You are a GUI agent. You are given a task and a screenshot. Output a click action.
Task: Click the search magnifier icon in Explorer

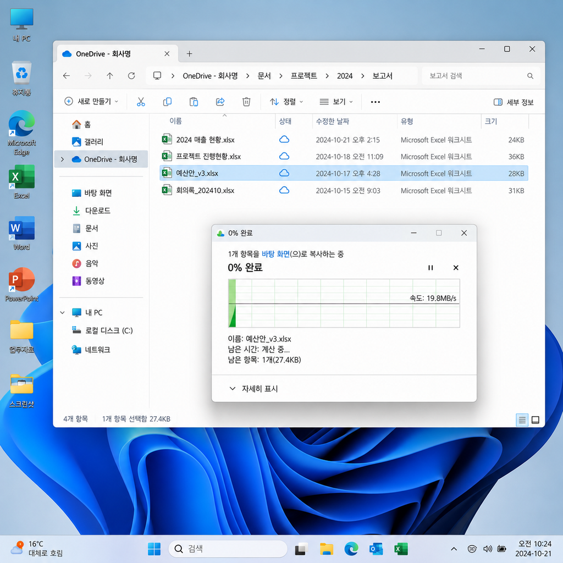530,76
